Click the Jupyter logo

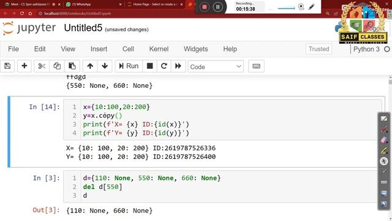(x=29, y=28)
